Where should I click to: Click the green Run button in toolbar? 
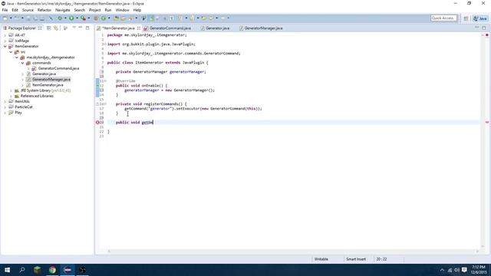71,18
